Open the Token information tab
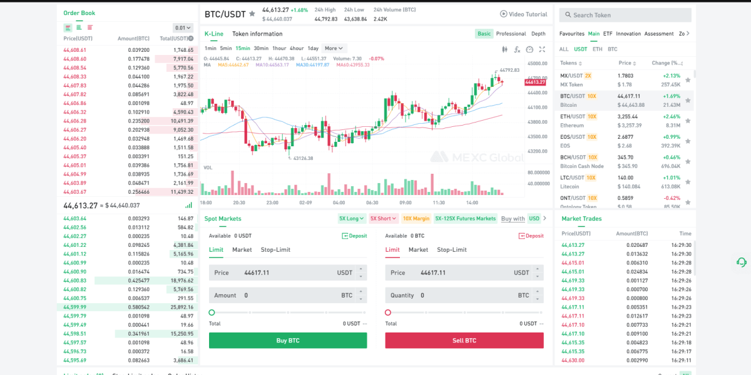This screenshot has height=375, width=751. point(257,34)
